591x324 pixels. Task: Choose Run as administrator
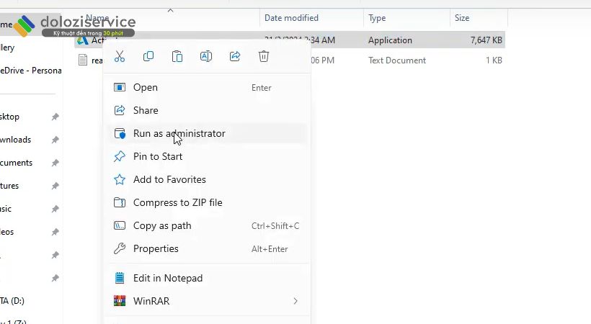[x=207, y=133]
